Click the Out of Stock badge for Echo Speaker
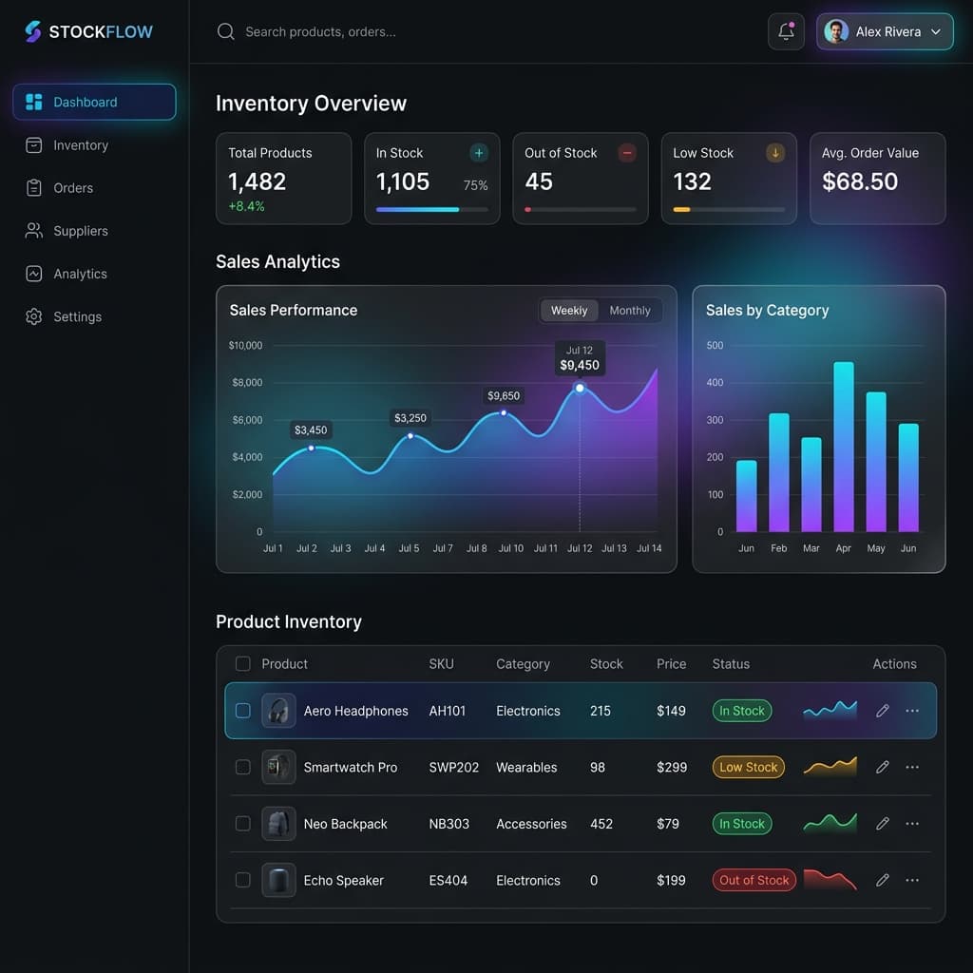The height and width of the screenshot is (973, 973). (754, 880)
